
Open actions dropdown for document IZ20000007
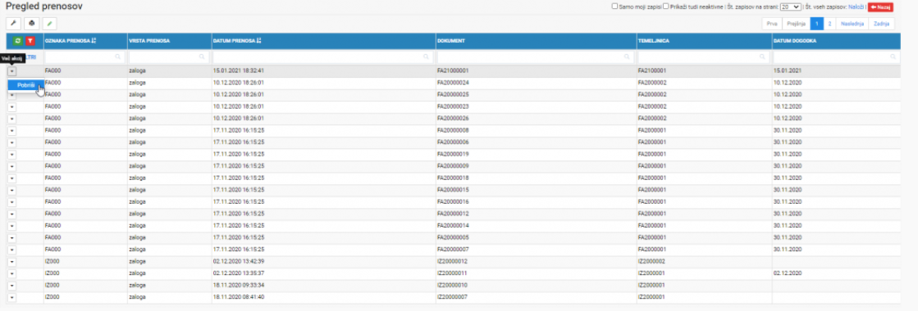(x=12, y=298)
